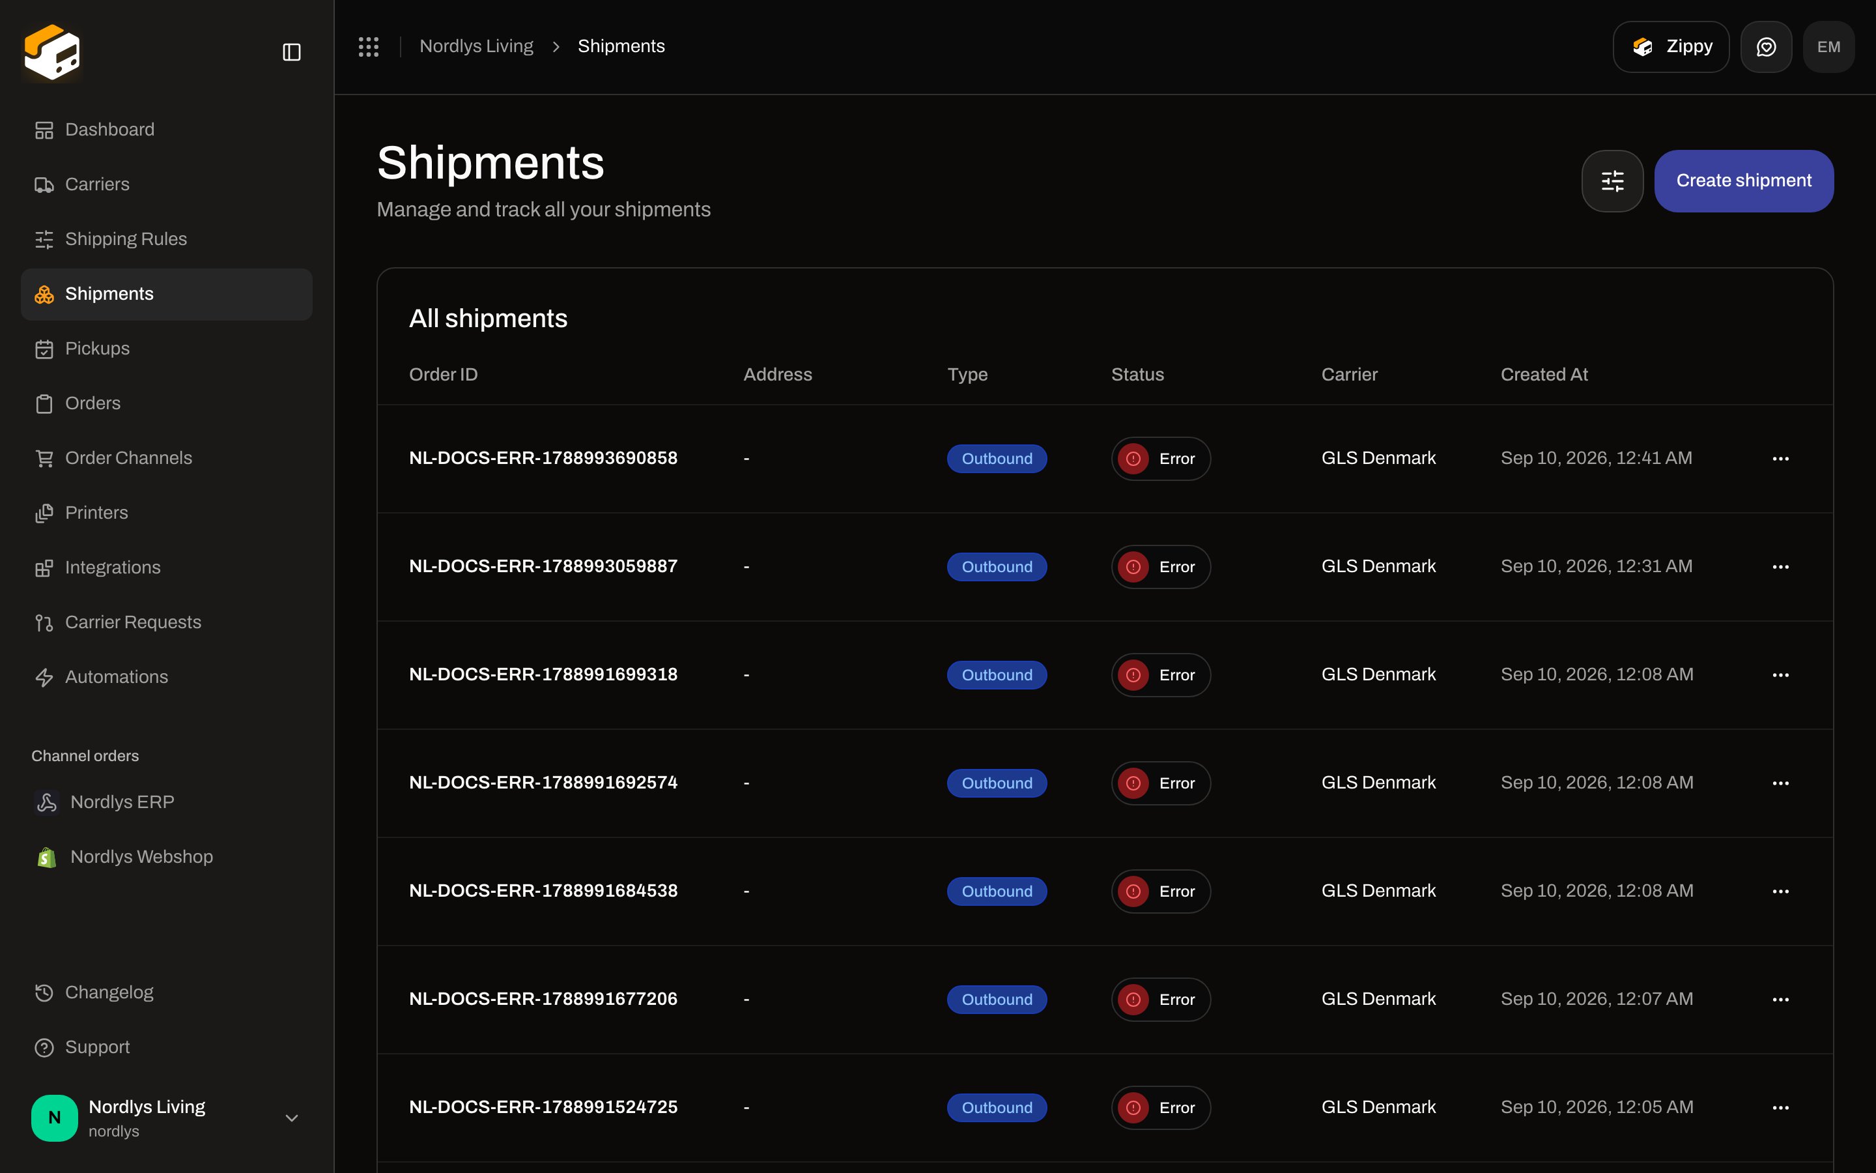
Task: Click the Status column header
Action: pos(1137,375)
